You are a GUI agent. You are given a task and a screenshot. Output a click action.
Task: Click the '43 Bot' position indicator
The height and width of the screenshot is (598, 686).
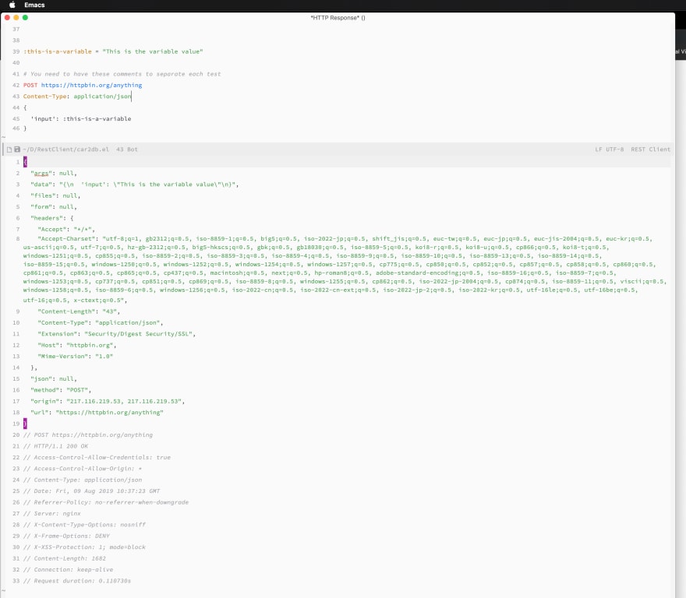(x=127, y=149)
